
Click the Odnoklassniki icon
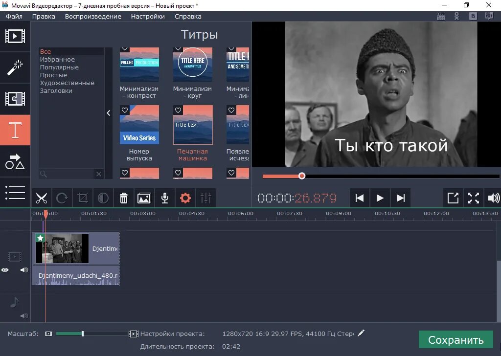(456, 16)
